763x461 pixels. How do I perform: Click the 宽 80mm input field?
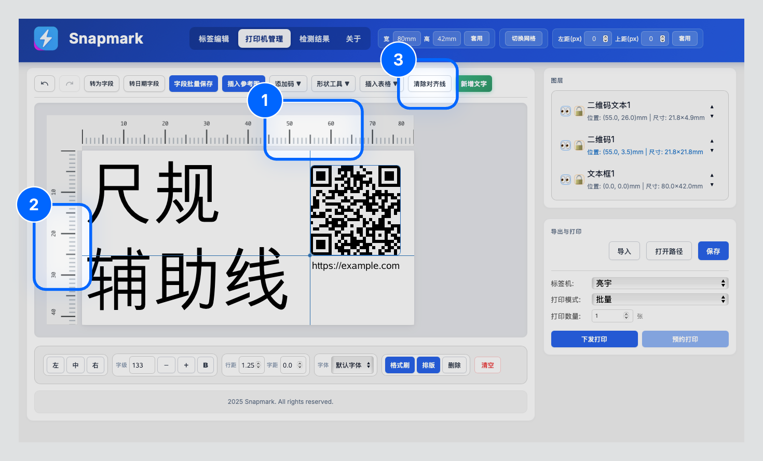pyautogui.click(x=406, y=38)
